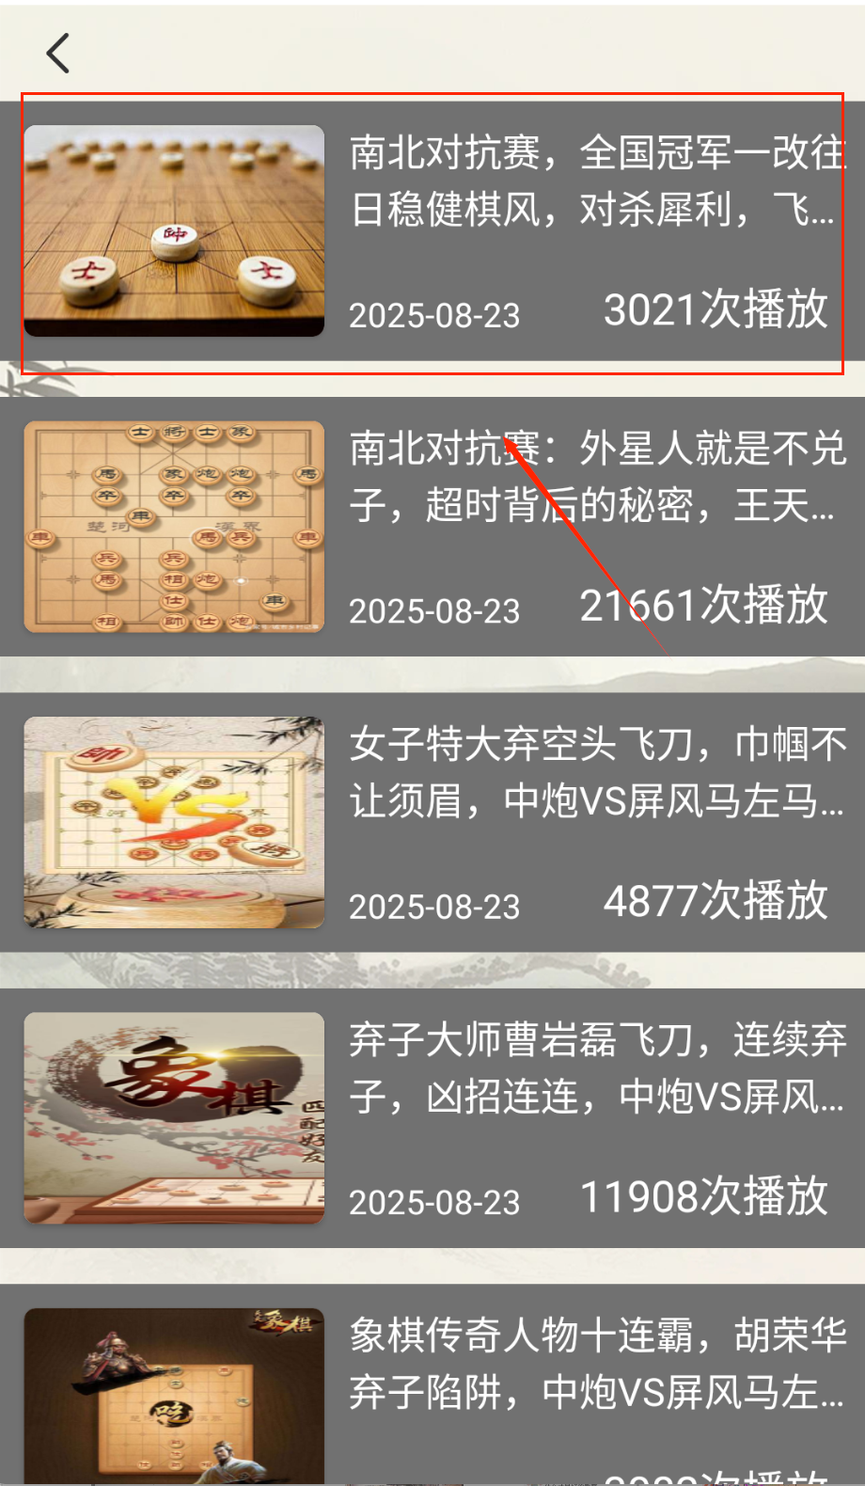Open the warrior figures chess thumbnail

(x=174, y=1397)
